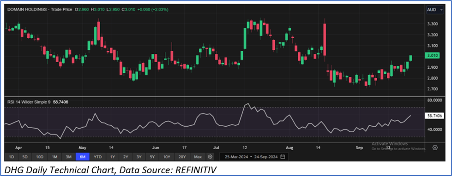The image size is (452, 176).
Task: Choose the 5Y period button
Action: click(x=152, y=157)
